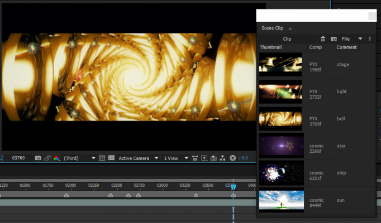Click the reset exposure icon

click(233, 158)
